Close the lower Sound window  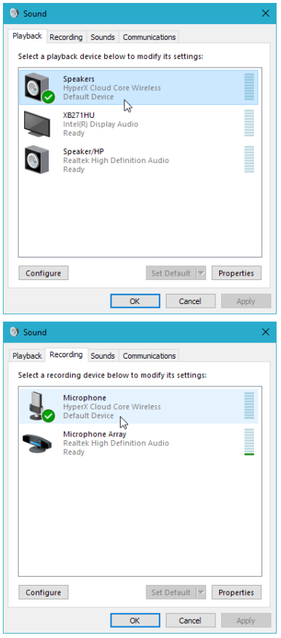pos(266,332)
